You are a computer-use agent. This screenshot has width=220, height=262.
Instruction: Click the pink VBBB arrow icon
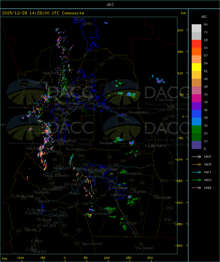pyautogui.click(x=196, y=188)
